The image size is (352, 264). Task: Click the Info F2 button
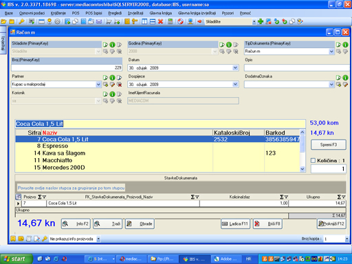click(76, 223)
